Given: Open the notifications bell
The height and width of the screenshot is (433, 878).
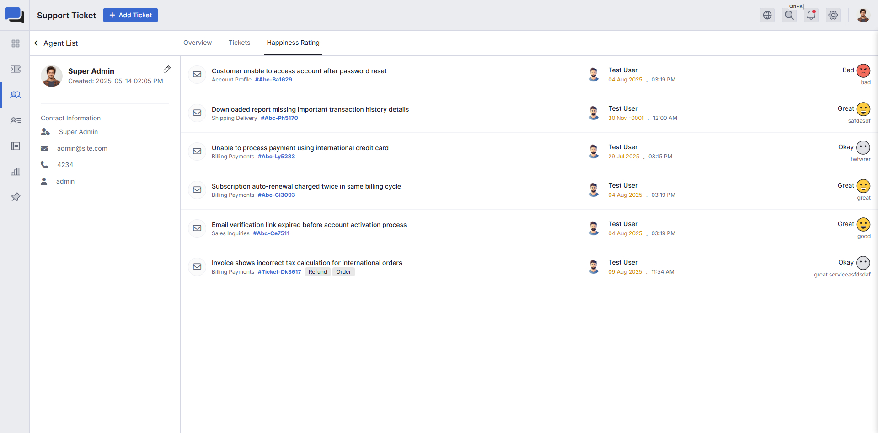Looking at the screenshot, I should tap(811, 15).
